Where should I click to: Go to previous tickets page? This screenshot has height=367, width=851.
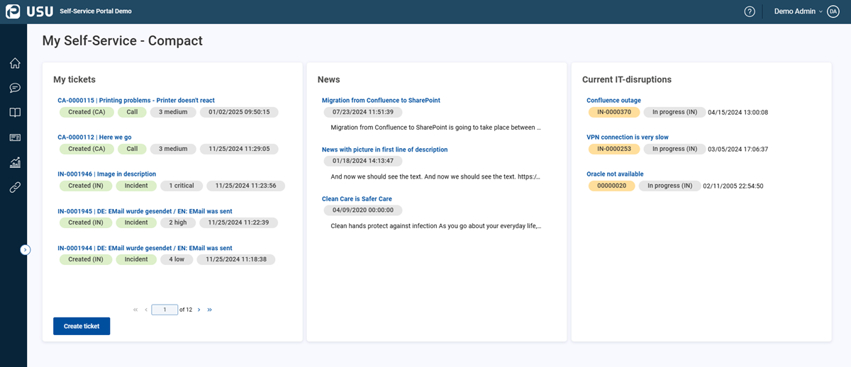pyautogui.click(x=146, y=310)
